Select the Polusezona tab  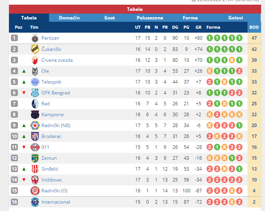[x=150, y=18]
